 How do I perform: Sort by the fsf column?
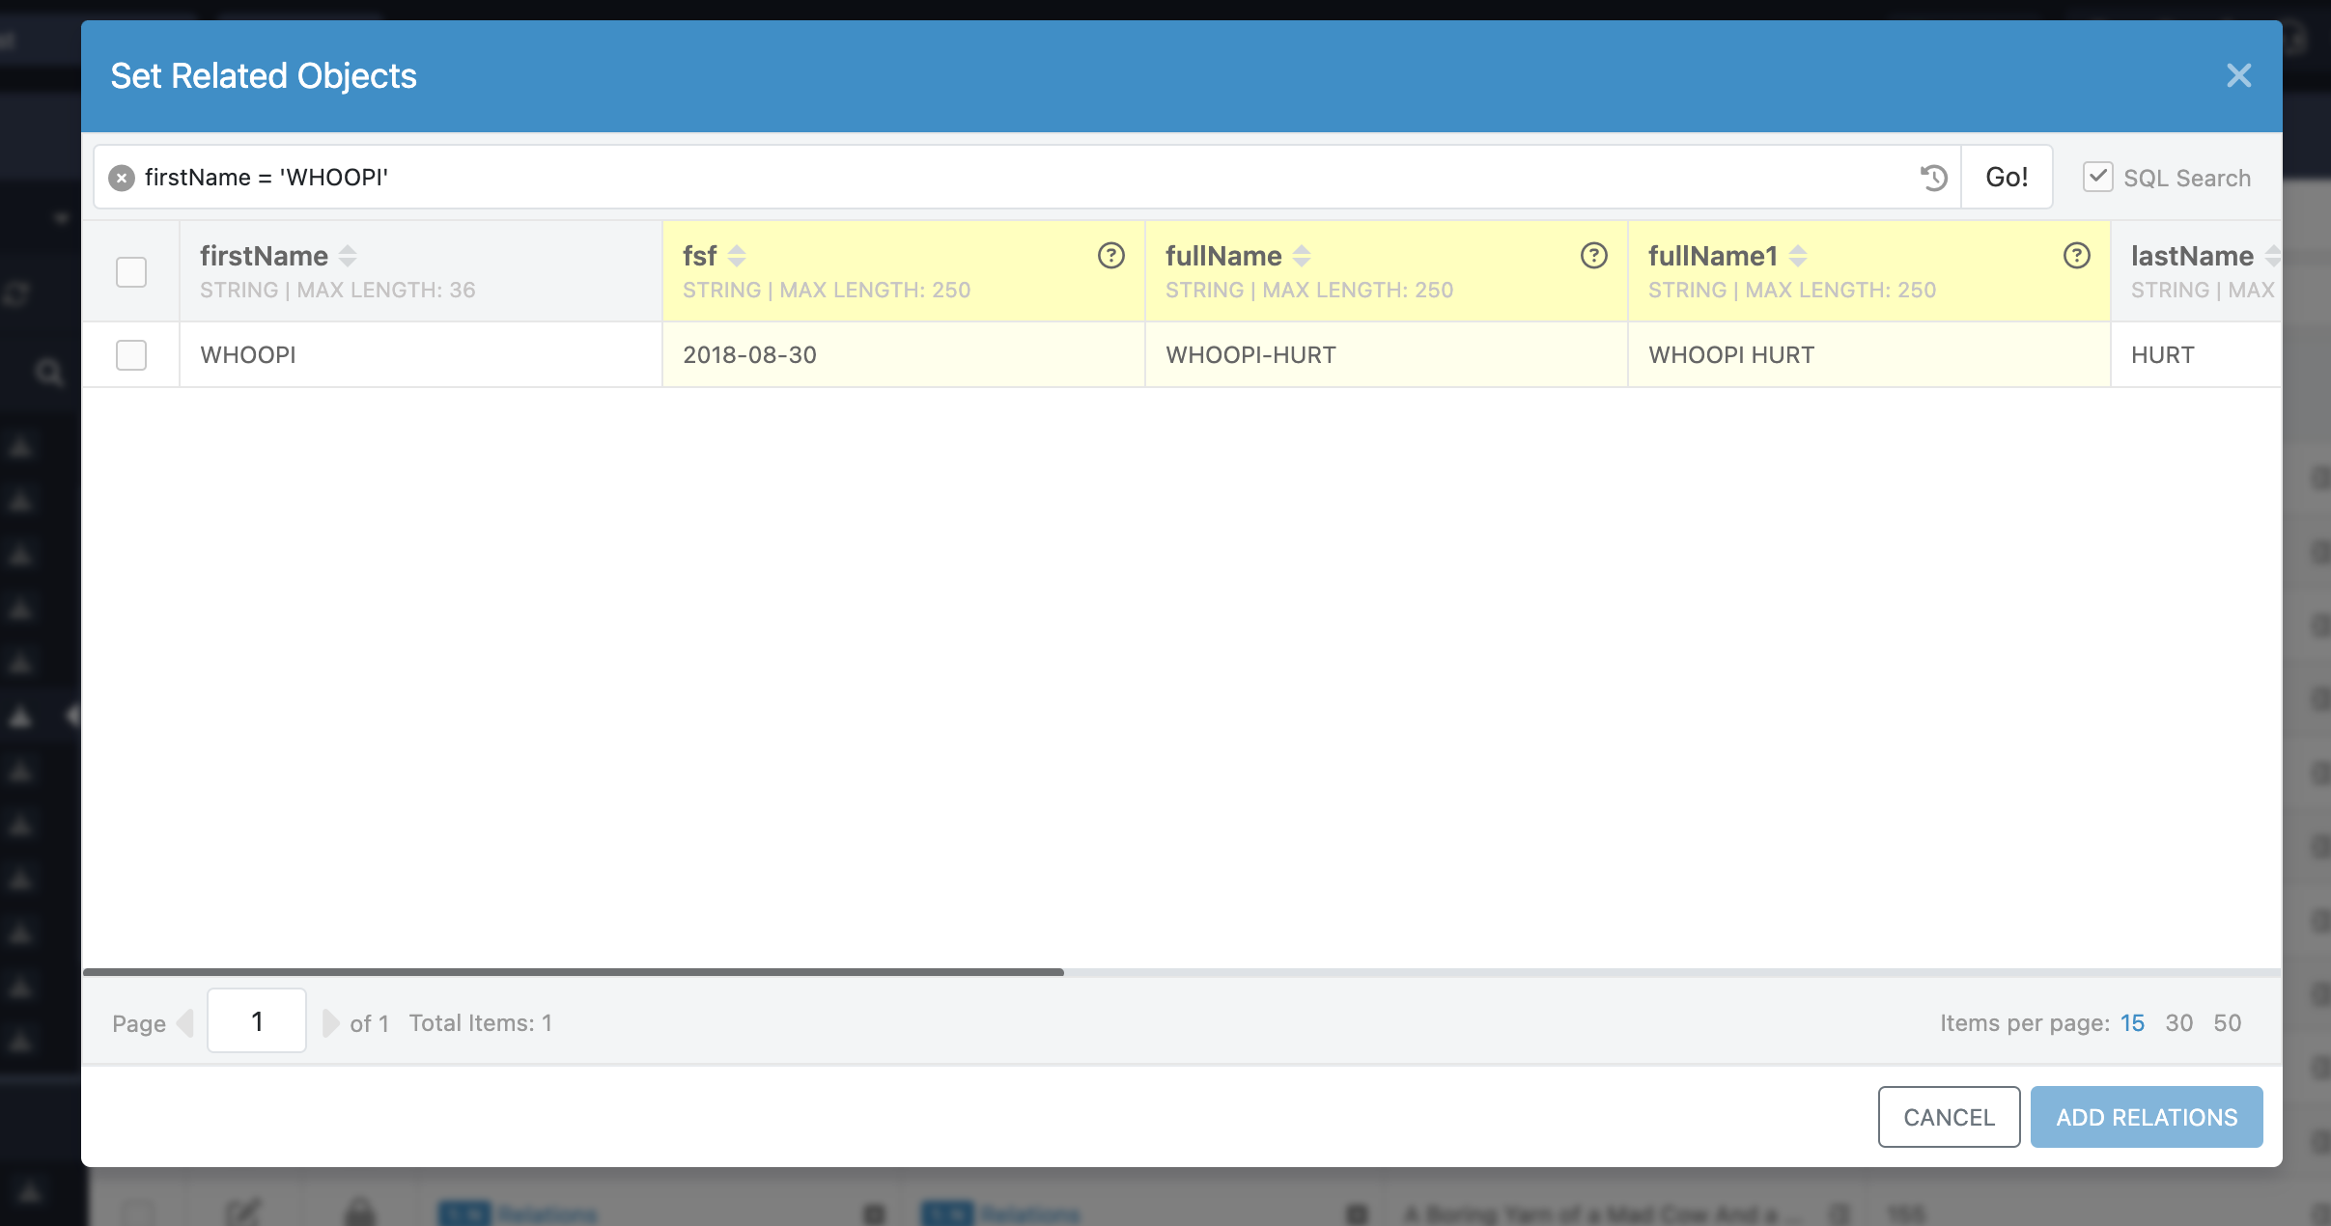737,256
